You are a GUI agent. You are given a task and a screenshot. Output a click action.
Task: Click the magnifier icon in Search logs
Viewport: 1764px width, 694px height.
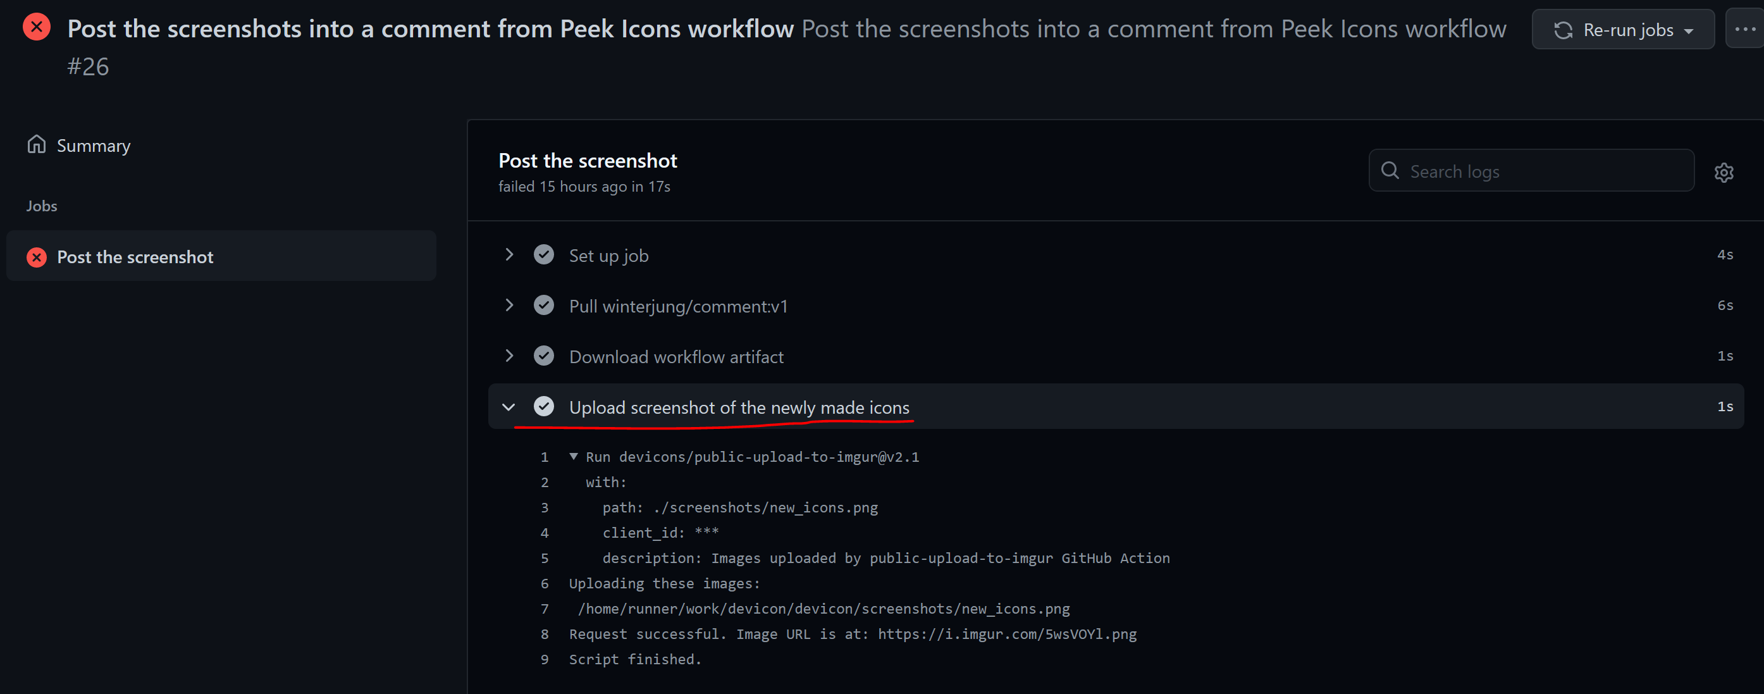coord(1390,171)
